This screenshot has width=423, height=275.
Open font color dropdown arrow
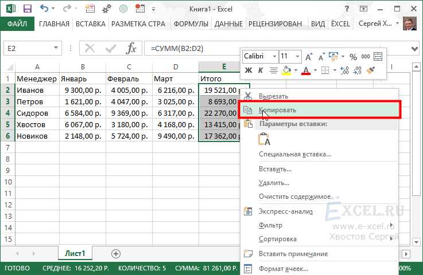point(315,70)
